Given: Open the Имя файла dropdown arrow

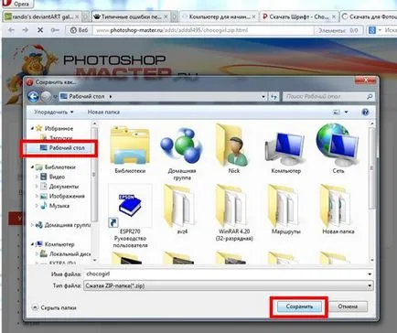Looking at the screenshot, I should (370, 274).
